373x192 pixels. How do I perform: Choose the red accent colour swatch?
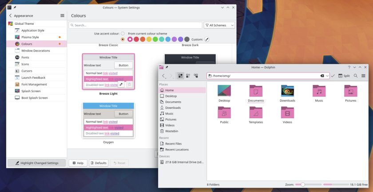click(x=136, y=39)
